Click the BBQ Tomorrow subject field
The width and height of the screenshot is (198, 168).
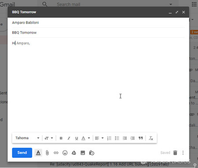tap(98, 33)
